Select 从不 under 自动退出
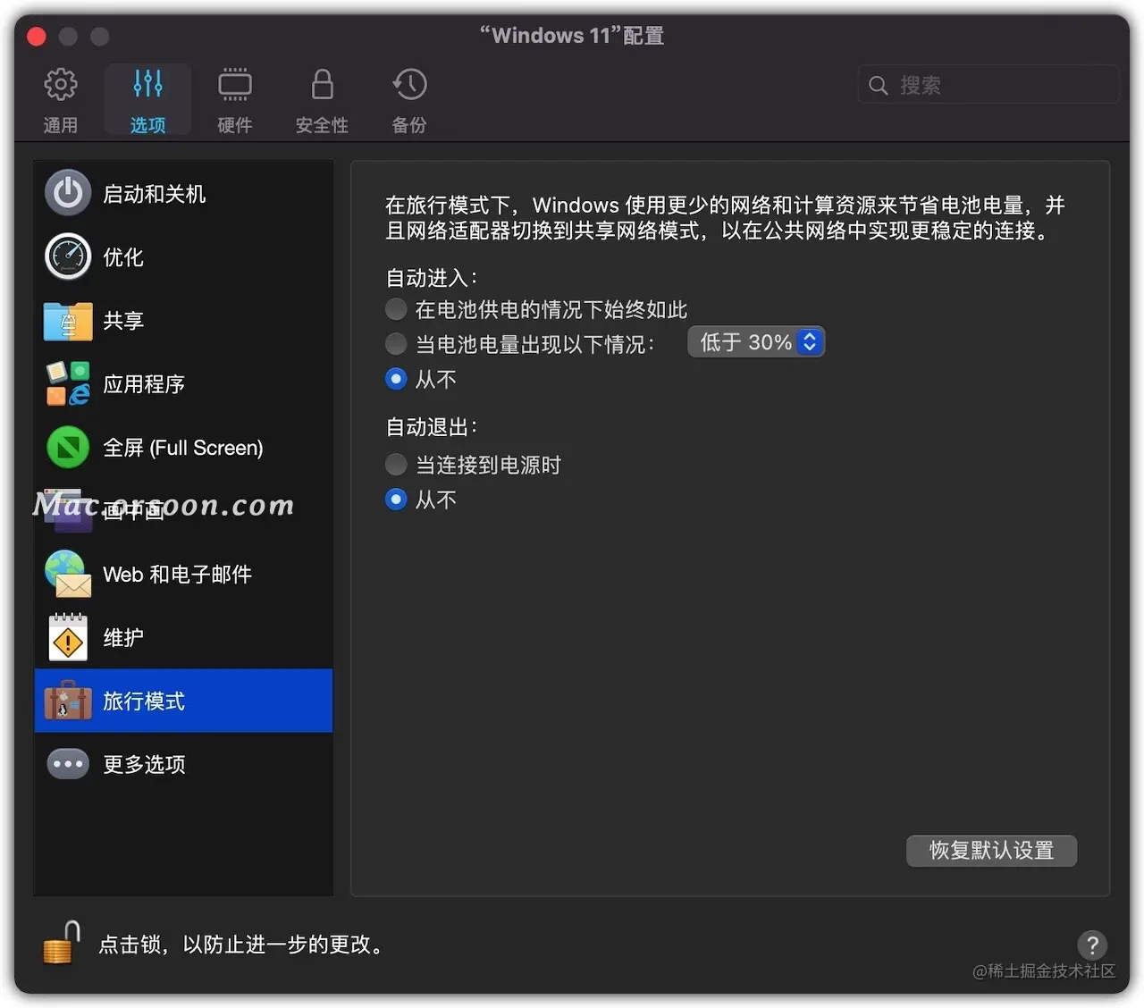1144x1008 pixels. tap(396, 500)
